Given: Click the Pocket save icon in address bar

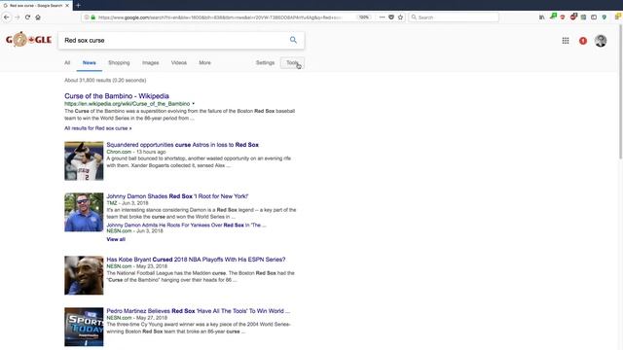Looking at the screenshot, I should 391,17.
